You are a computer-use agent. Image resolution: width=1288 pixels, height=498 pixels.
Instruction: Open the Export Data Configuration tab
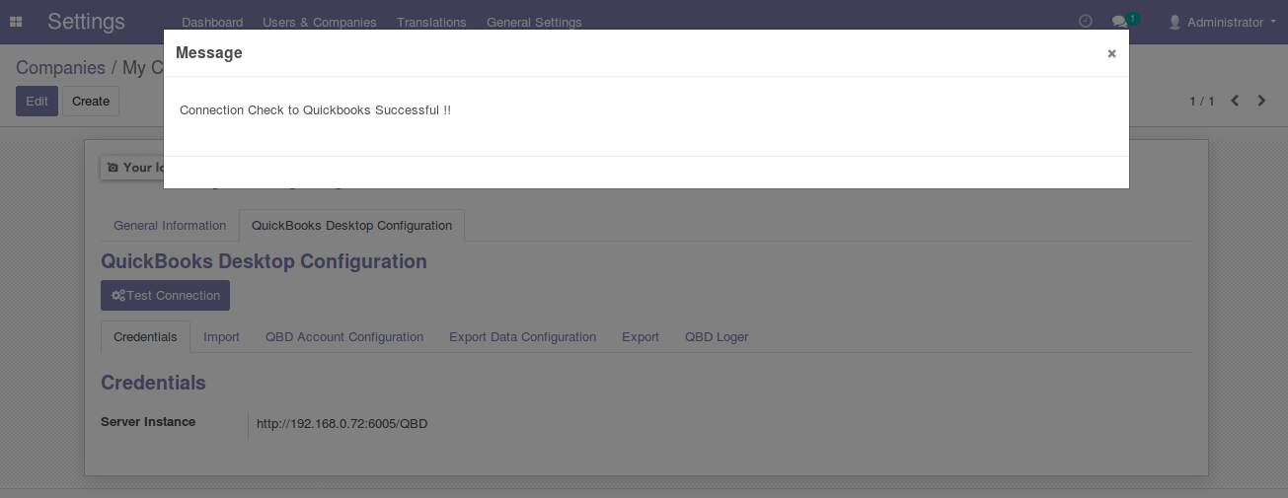pyautogui.click(x=522, y=336)
